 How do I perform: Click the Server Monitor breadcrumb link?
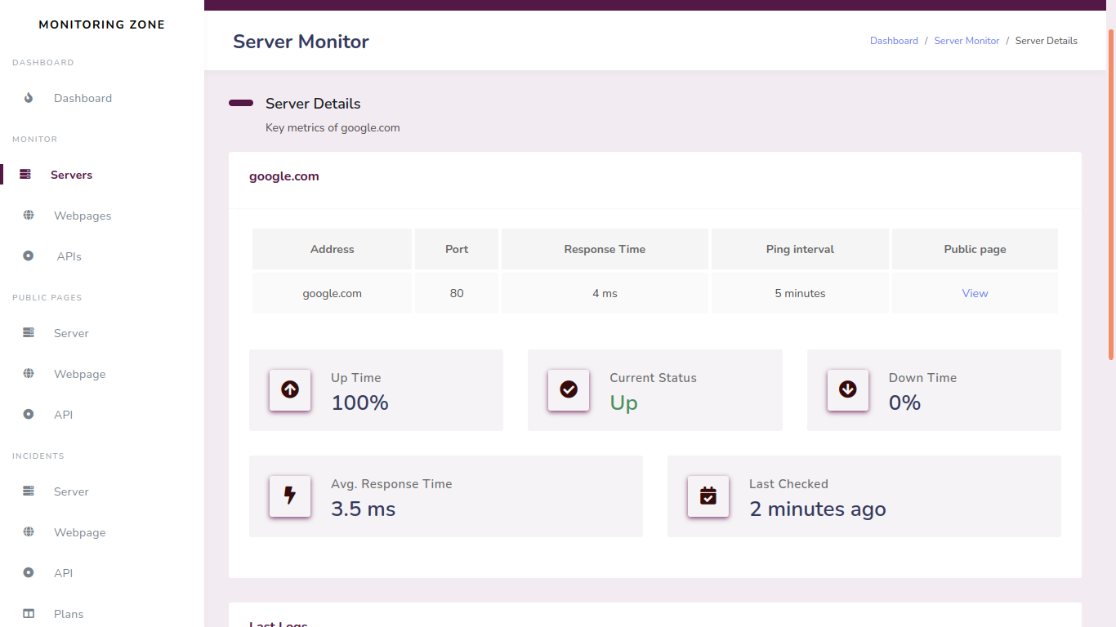coord(966,41)
